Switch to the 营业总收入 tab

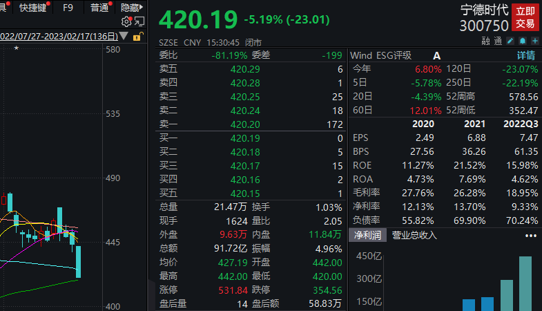(414, 235)
